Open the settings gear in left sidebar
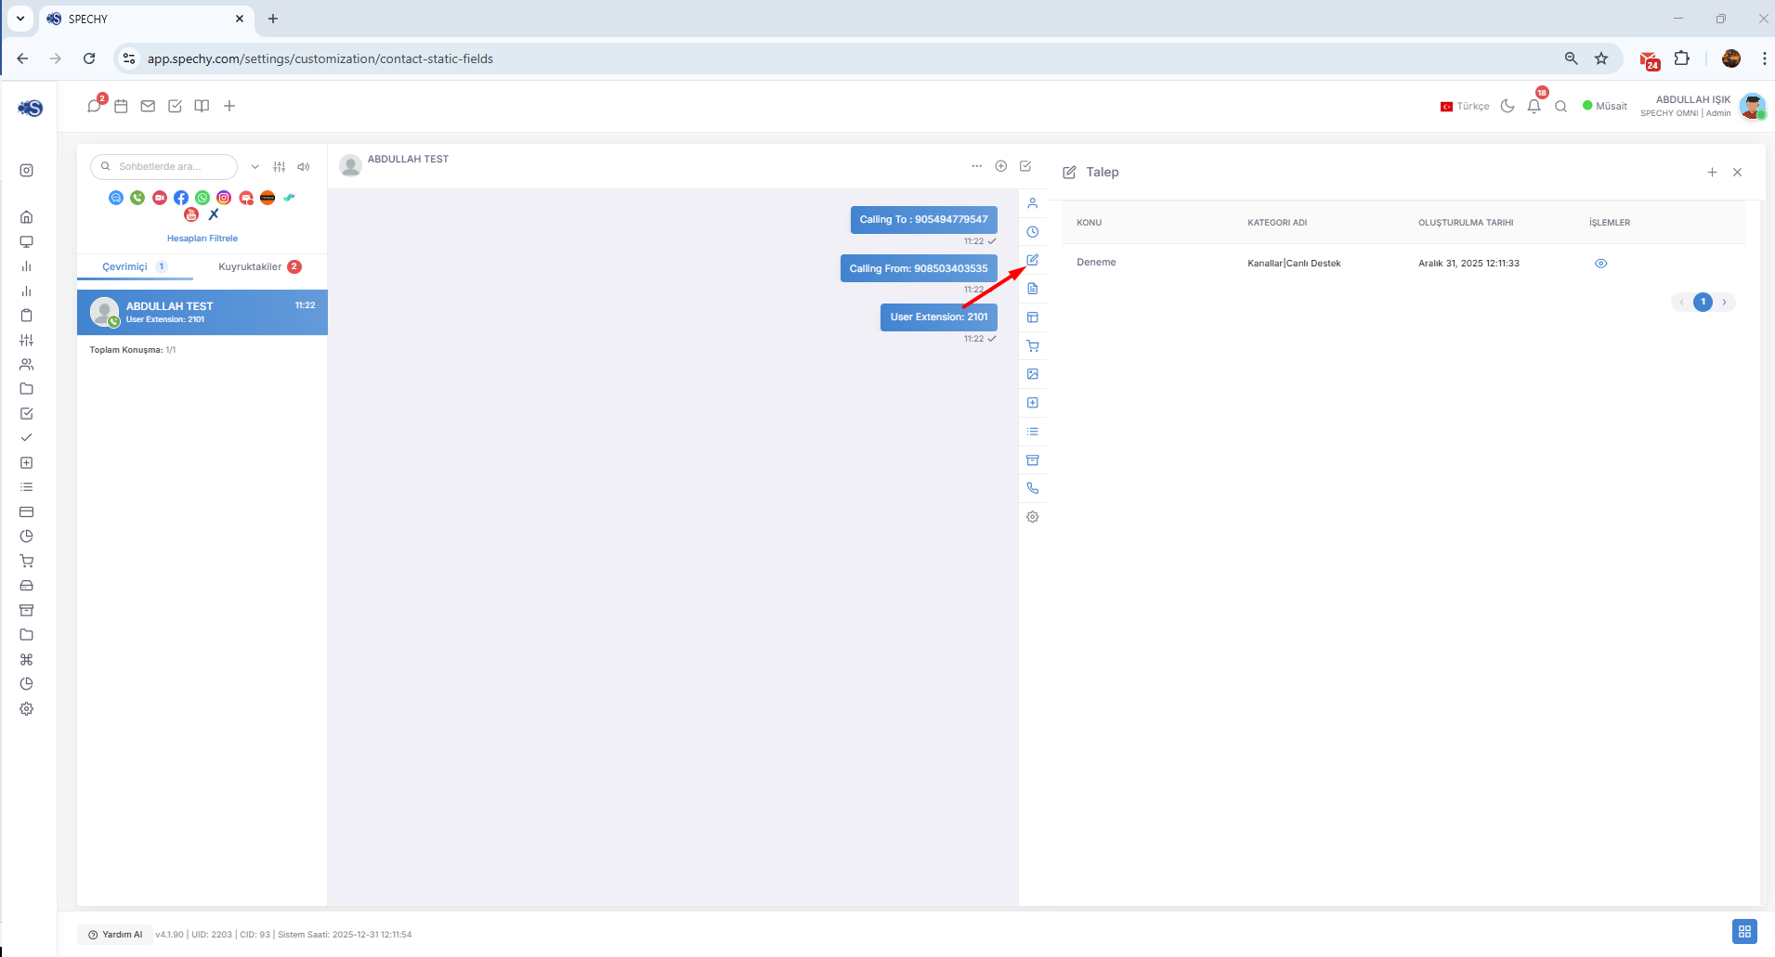The image size is (1775, 957). click(x=27, y=709)
